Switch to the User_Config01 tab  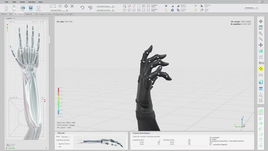pos(66,14)
